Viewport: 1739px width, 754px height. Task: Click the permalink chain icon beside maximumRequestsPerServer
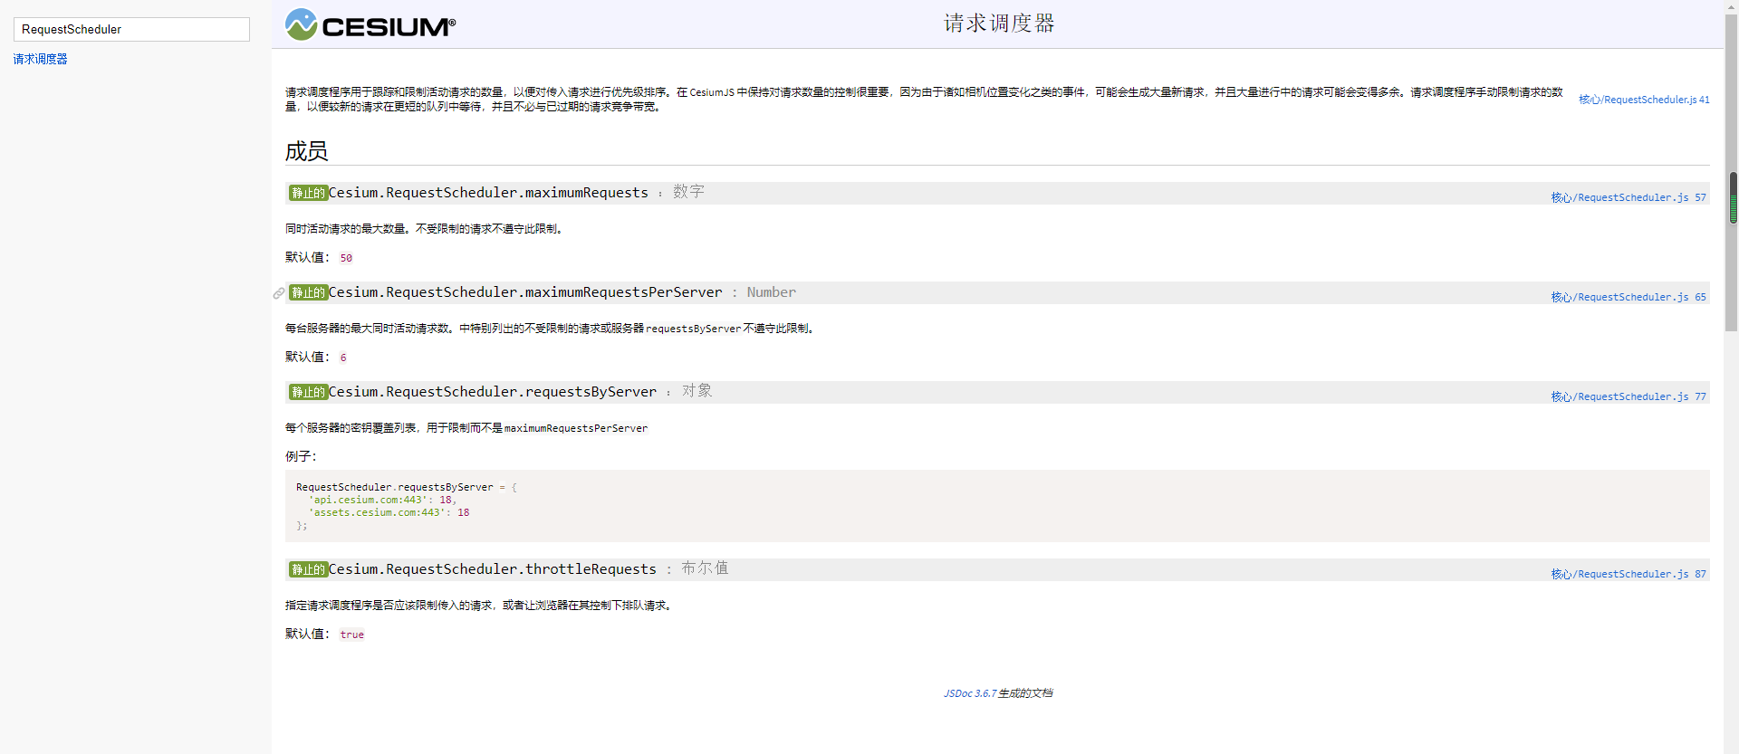279,293
